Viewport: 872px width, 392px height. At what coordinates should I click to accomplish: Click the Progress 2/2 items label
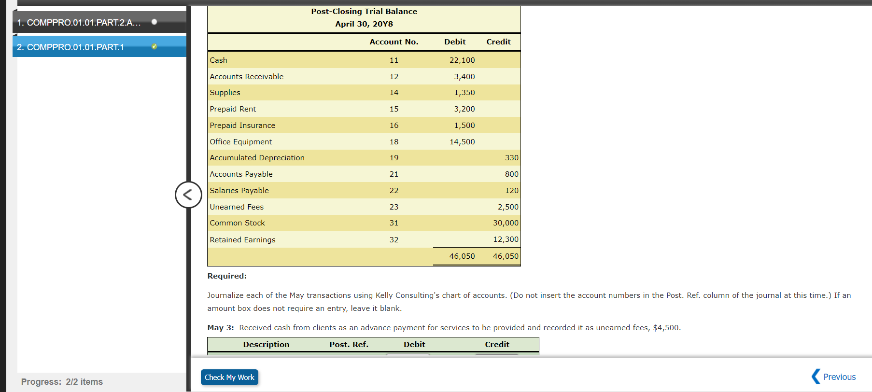click(x=62, y=382)
